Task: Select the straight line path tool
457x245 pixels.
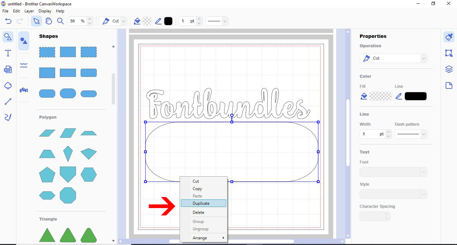Action: point(8,102)
